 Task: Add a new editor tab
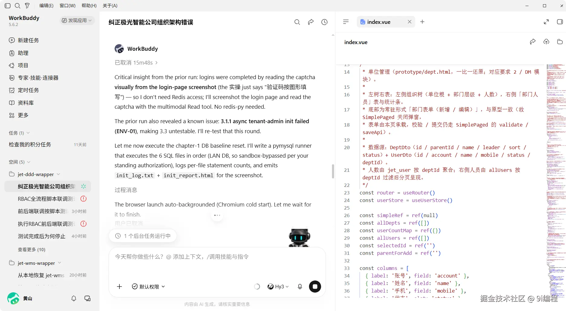click(422, 22)
